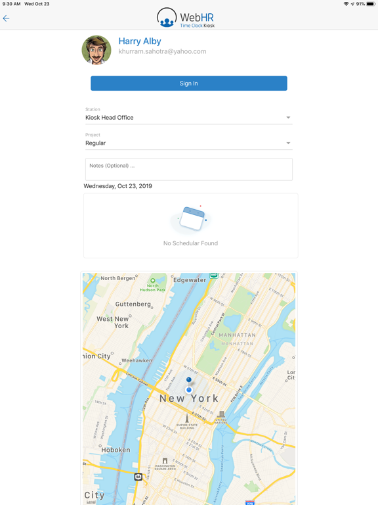Go back using the arrow icon
This screenshot has width=378, height=505.
pos(6,18)
